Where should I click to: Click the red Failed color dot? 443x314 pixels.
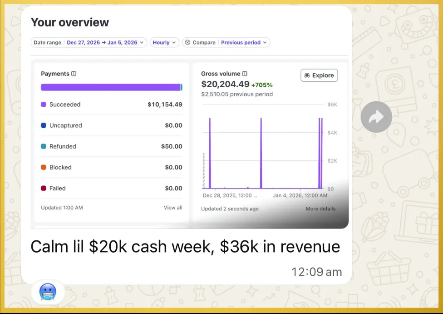click(x=44, y=188)
